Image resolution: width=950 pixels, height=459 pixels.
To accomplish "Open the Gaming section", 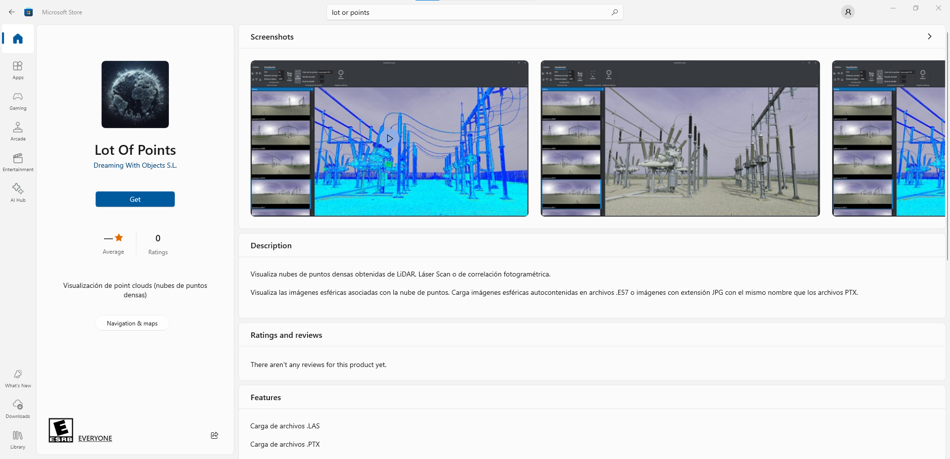I will [x=18, y=100].
